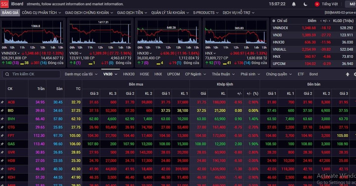Select VNINDEX row in index table

click(x=313, y=28)
